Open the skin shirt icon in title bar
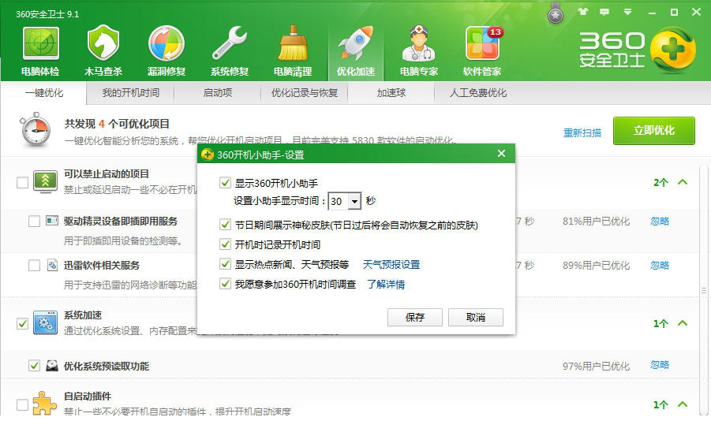The width and height of the screenshot is (711, 432). coord(582,12)
